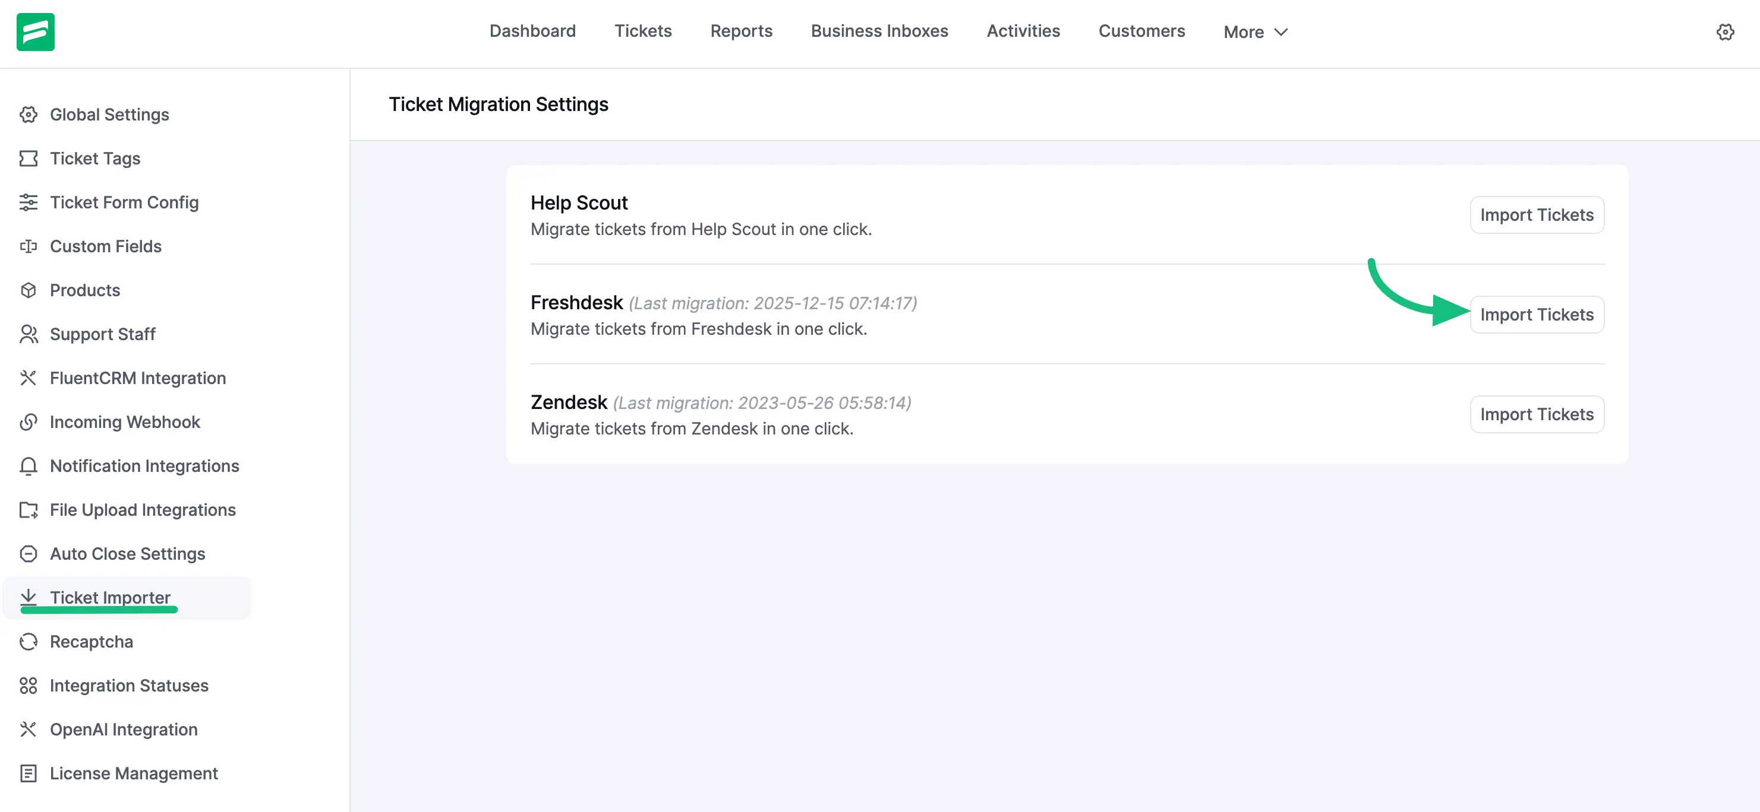Viewport: 1760px width, 812px height.
Task: Select the Incoming Webhook icon
Action: 29,421
